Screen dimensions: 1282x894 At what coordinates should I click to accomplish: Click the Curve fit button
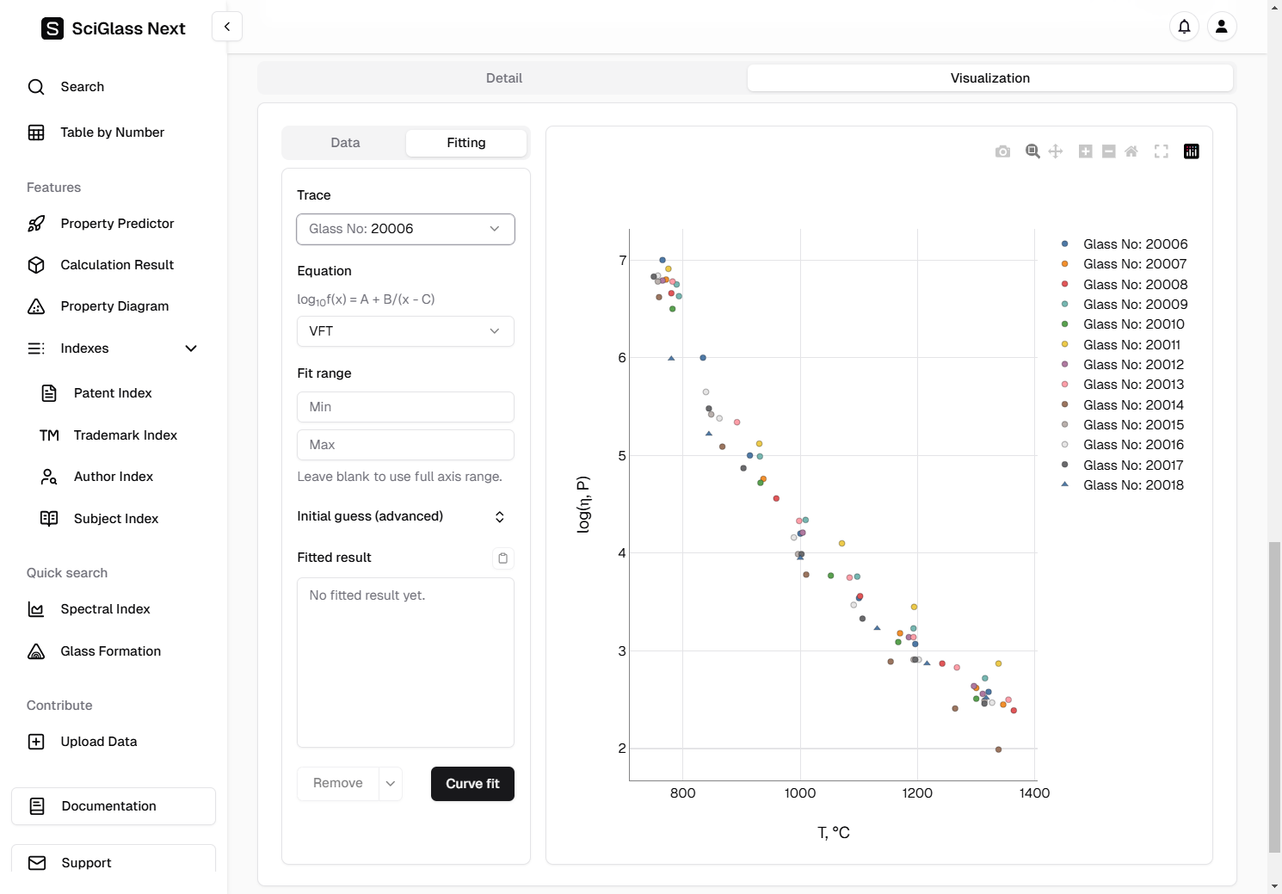(x=472, y=784)
